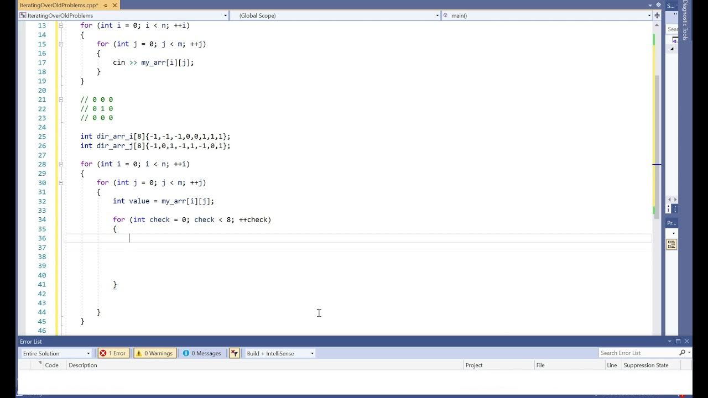The height and width of the screenshot is (398, 708).
Task: Close the IteratingOverOldProblems.cpp tab
Action: (114, 6)
